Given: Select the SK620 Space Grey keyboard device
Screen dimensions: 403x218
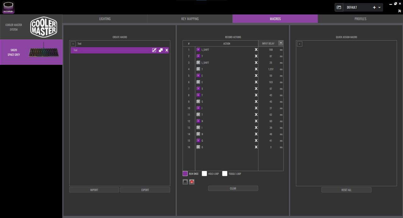Looking at the screenshot, I should tap(31, 52).
